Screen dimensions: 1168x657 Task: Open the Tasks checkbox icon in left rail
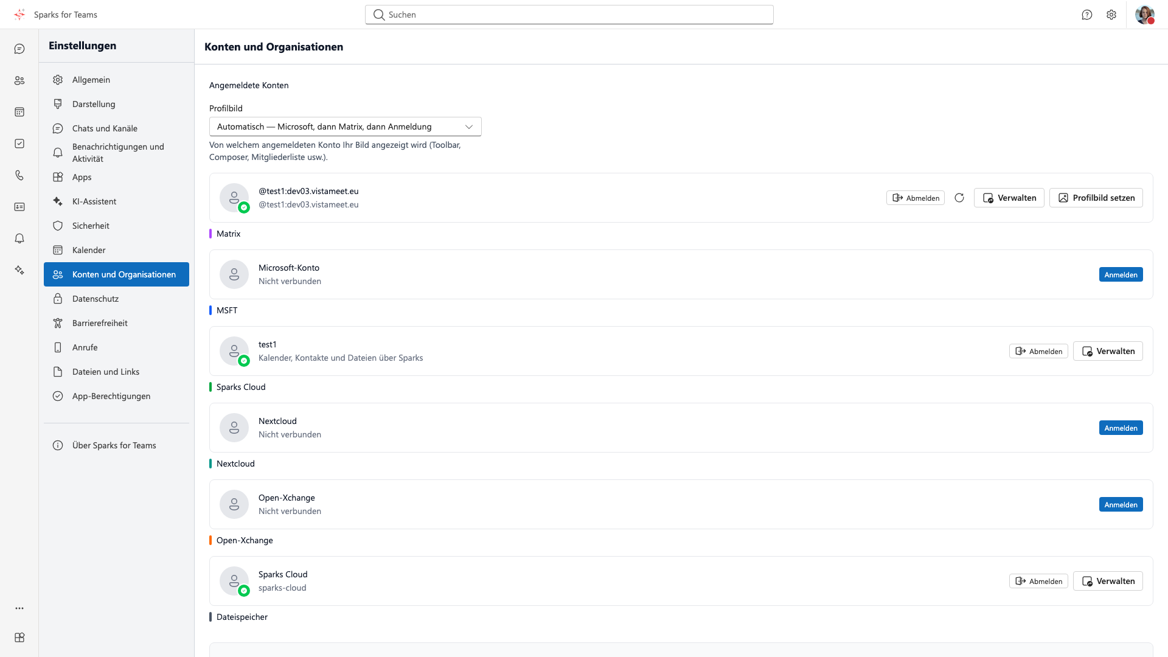19,144
